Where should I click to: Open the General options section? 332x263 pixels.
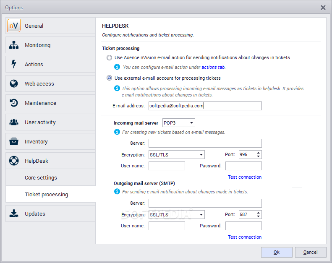pyautogui.click(x=50, y=26)
